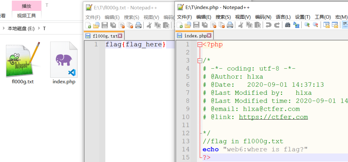The image size is (348, 162).
Task: Open 视图(V) menu in fl000g.txt window
Action: coord(151,17)
